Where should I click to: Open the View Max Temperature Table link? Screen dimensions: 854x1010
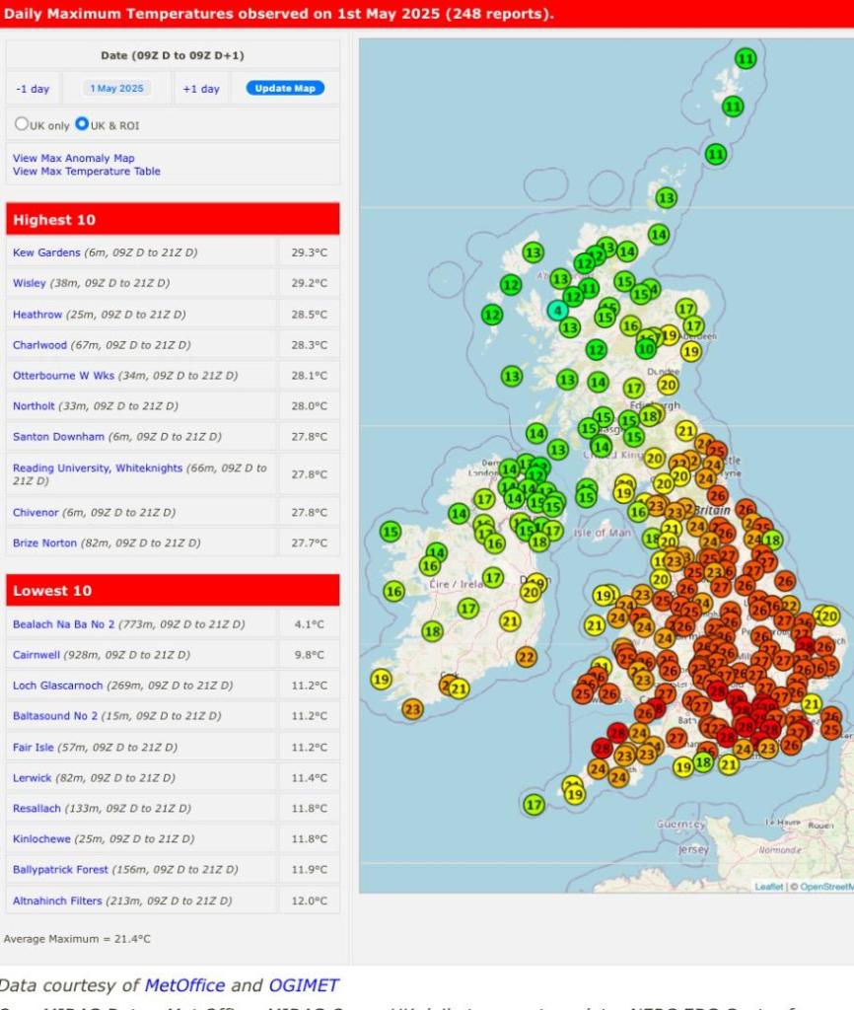pos(86,172)
